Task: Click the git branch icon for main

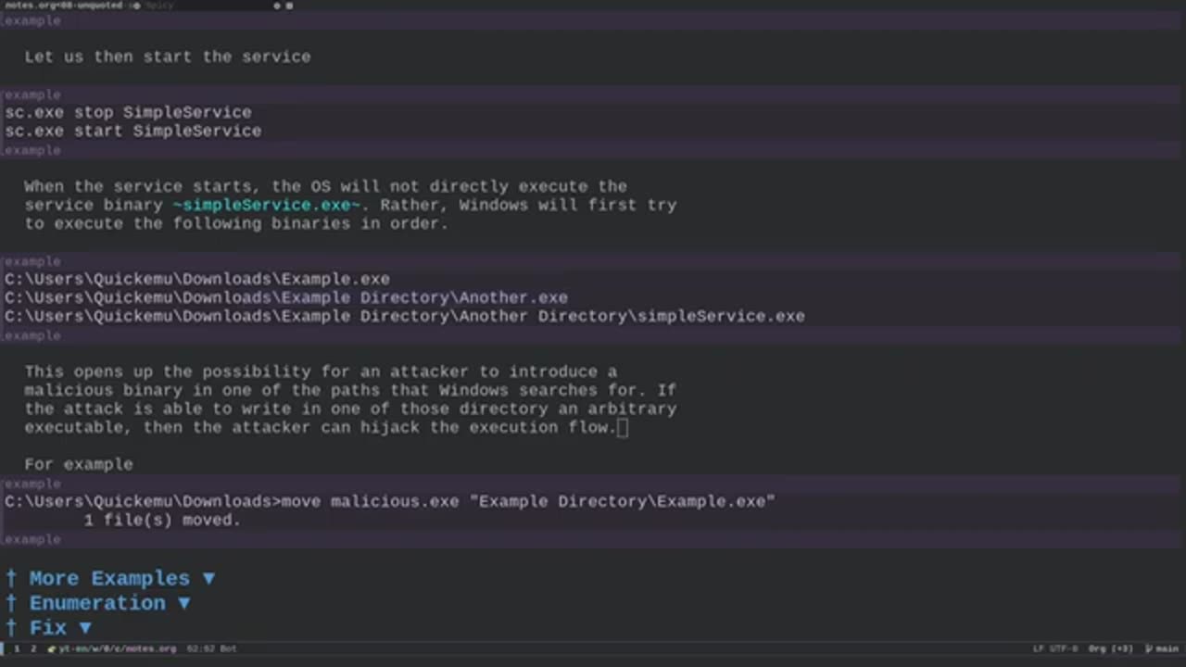Action: tap(1149, 648)
